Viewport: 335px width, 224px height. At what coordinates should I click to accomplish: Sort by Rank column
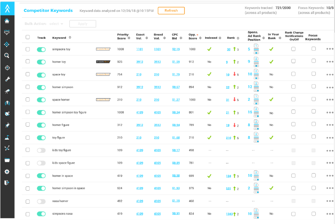pos(238,38)
